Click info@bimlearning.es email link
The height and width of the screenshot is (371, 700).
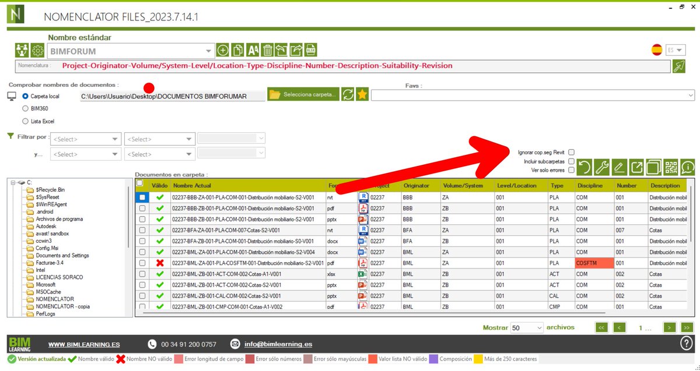coord(278,344)
